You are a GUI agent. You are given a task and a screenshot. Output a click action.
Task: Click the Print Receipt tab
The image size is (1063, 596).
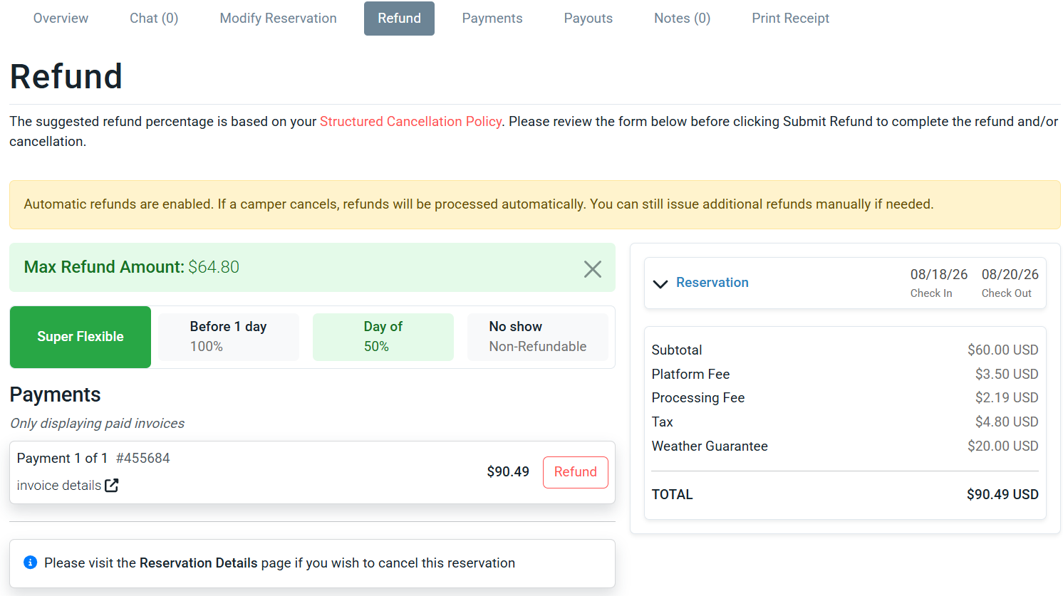click(791, 19)
